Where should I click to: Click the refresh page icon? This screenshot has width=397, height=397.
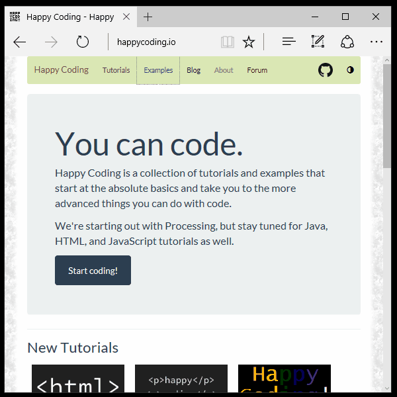click(83, 42)
